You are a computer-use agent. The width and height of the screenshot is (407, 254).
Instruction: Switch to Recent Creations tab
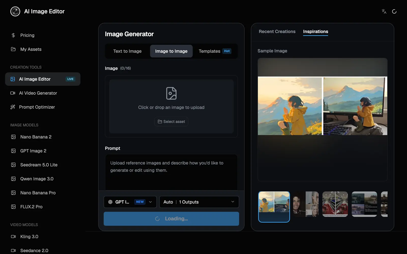[277, 31]
